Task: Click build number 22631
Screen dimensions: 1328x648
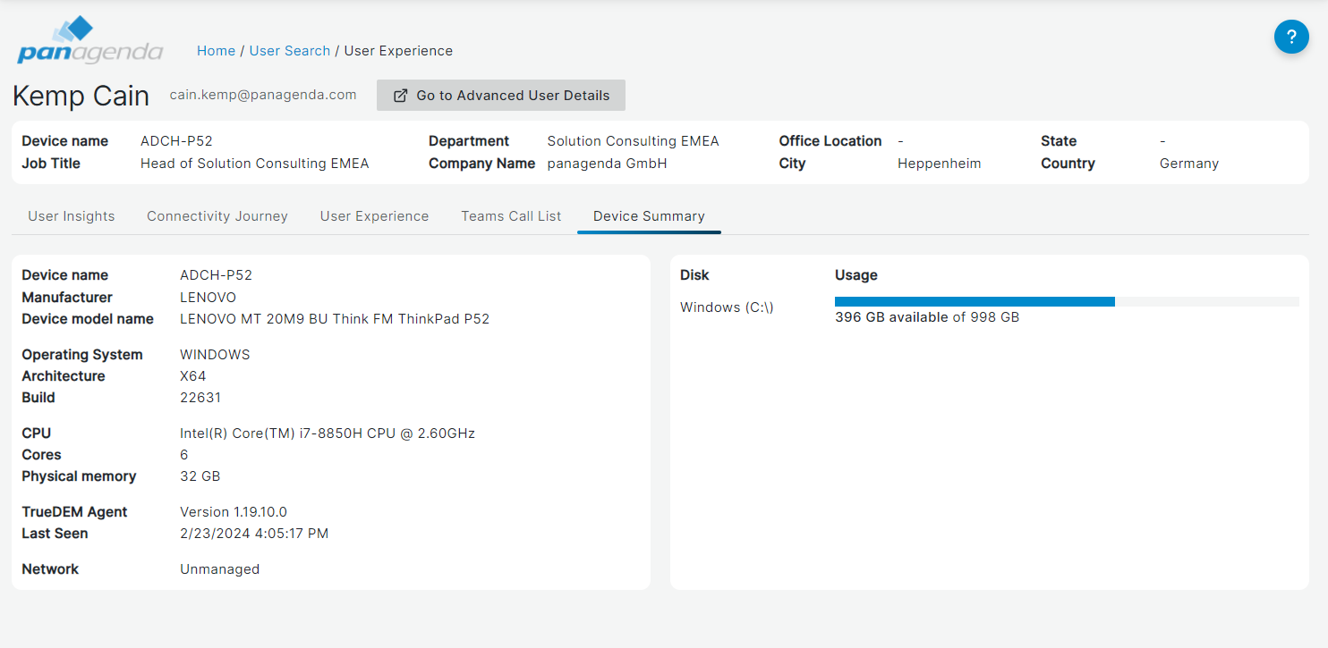Action: pos(200,398)
